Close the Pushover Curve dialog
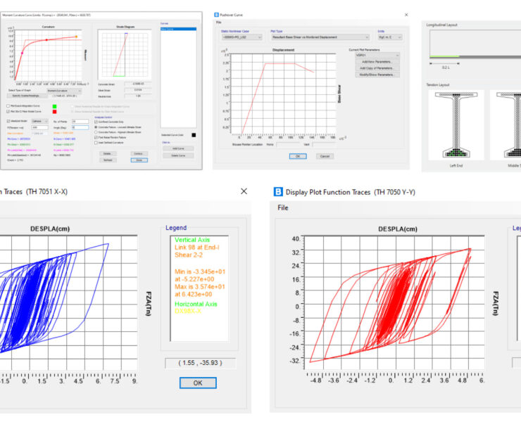This screenshot has height=422, width=521. click(406, 15)
